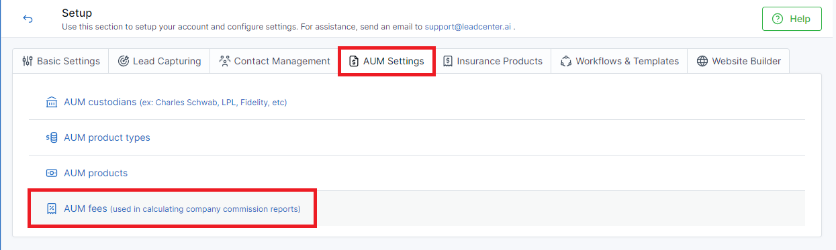This screenshot has height=250, width=836.
Task: Click the globe icon on Website Builder
Action: [x=702, y=61]
